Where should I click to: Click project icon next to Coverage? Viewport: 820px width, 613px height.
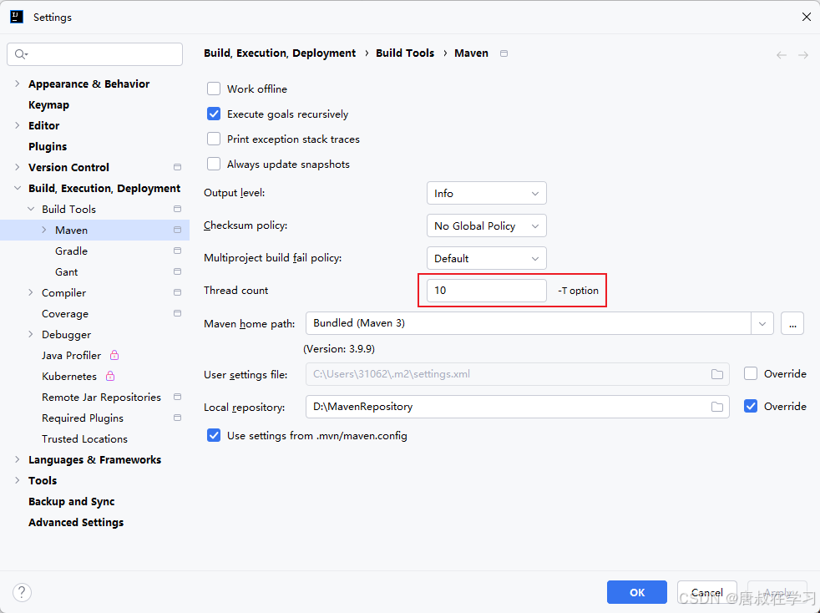tap(177, 313)
